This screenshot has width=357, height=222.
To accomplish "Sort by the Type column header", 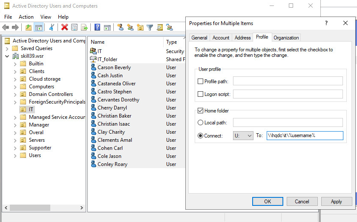I will point(174,42).
